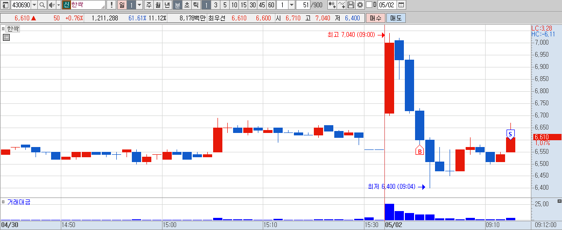562x230 pixels.
Task: Expand the stock code history dropdown
Action: coord(35,5)
